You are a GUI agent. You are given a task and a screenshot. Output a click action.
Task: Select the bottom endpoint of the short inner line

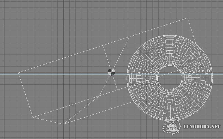tap(117, 90)
